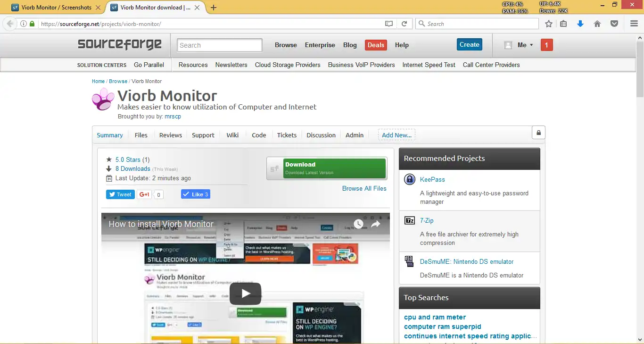Image resolution: width=644 pixels, height=344 pixels.
Task: Click the Share arrow icon on video
Action: [x=375, y=224]
